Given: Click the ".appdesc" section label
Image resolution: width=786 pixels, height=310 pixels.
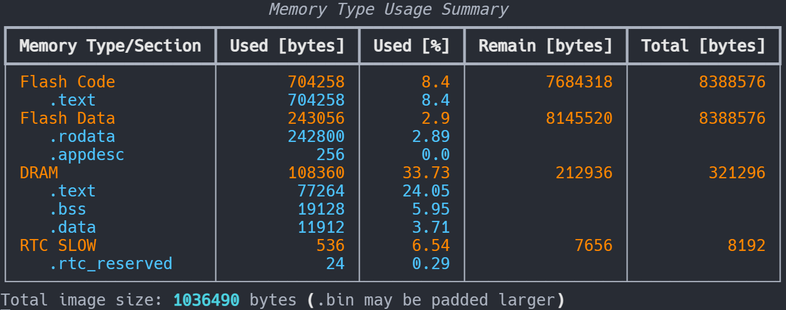Looking at the screenshot, I should [86, 154].
